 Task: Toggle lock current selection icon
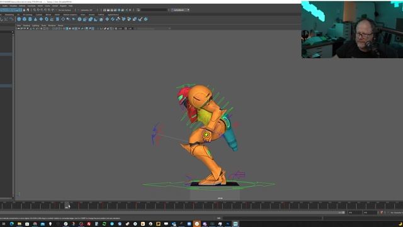pyautogui.click(x=24, y=10)
